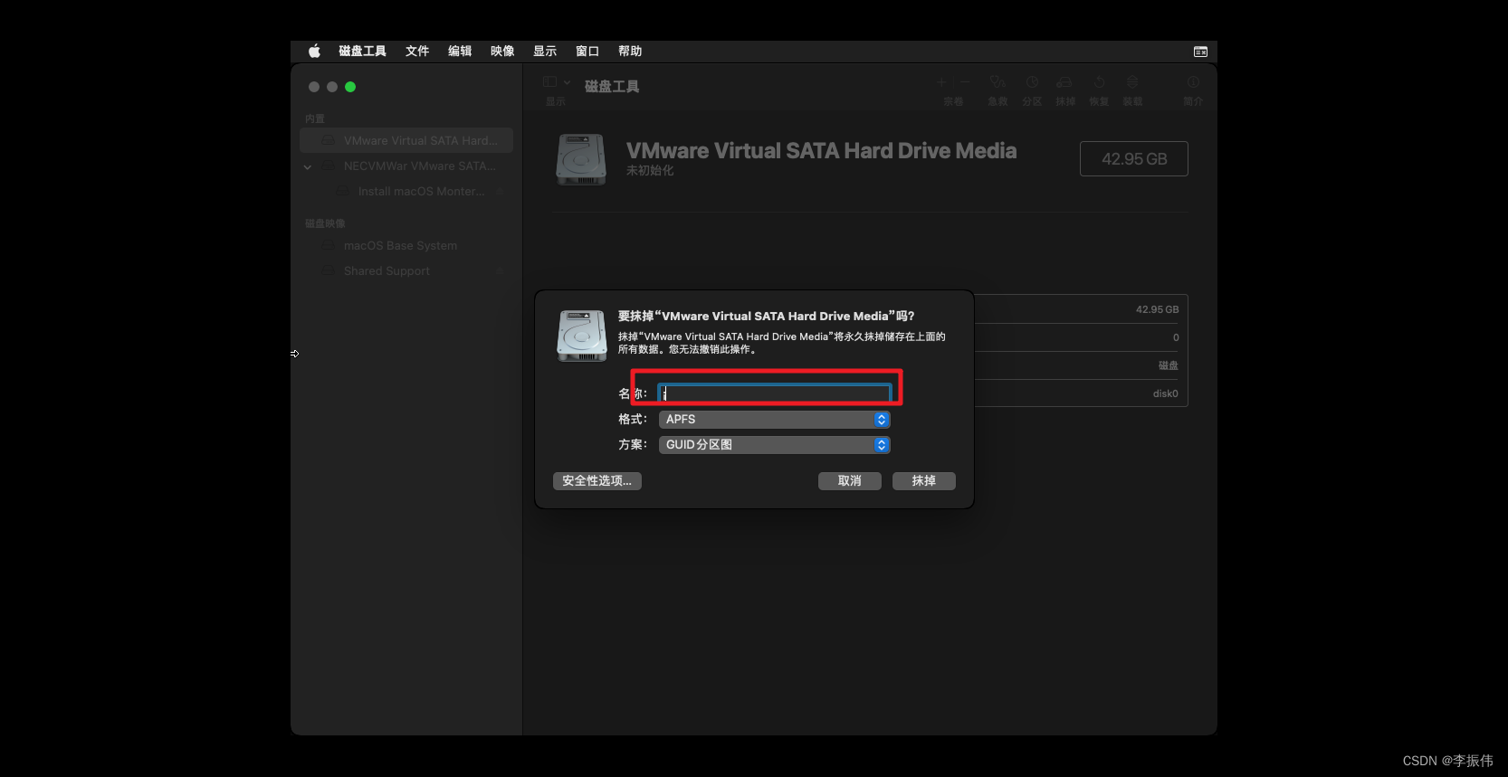This screenshot has height=777, width=1508.
Task: Click the 安全性选项... button
Action: point(597,481)
